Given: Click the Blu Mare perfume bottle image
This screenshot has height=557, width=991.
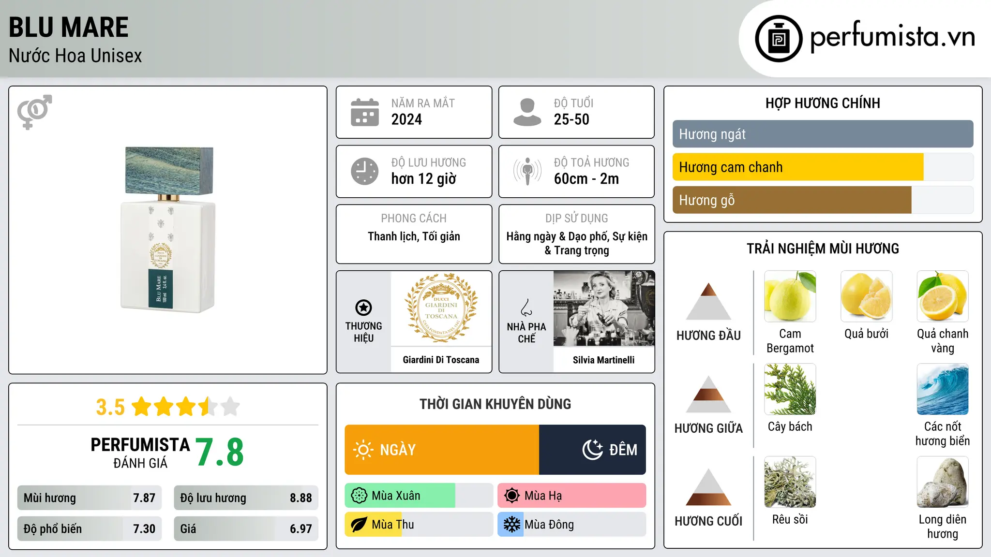Looking at the screenshot, I should (x=168, y=229).
